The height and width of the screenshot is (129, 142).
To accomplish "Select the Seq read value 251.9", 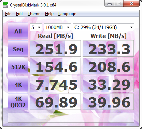I will pyautogui.click(x=55, y=48).
